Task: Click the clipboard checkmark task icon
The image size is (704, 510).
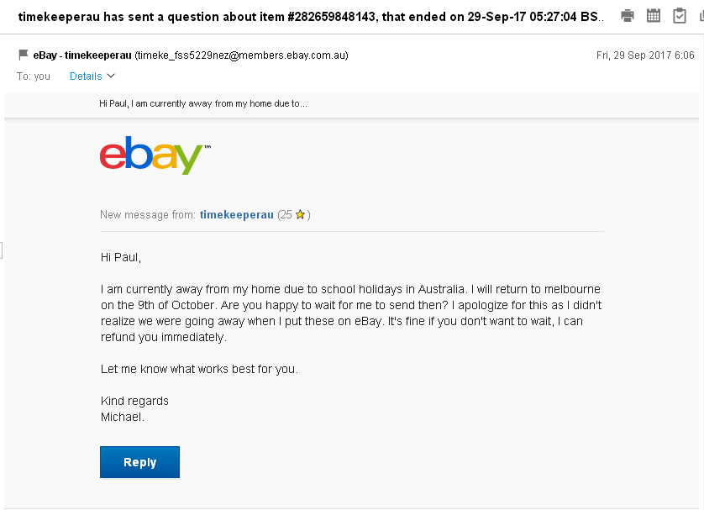Action: (679, 15)
